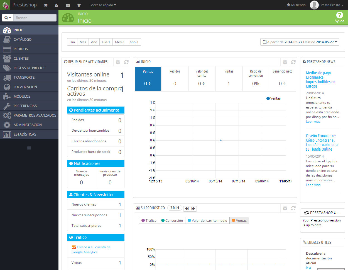Image resolution: width=348 pixels, height=270 pixels.
Task: Select the Año date filter
Action: point(94,42)
